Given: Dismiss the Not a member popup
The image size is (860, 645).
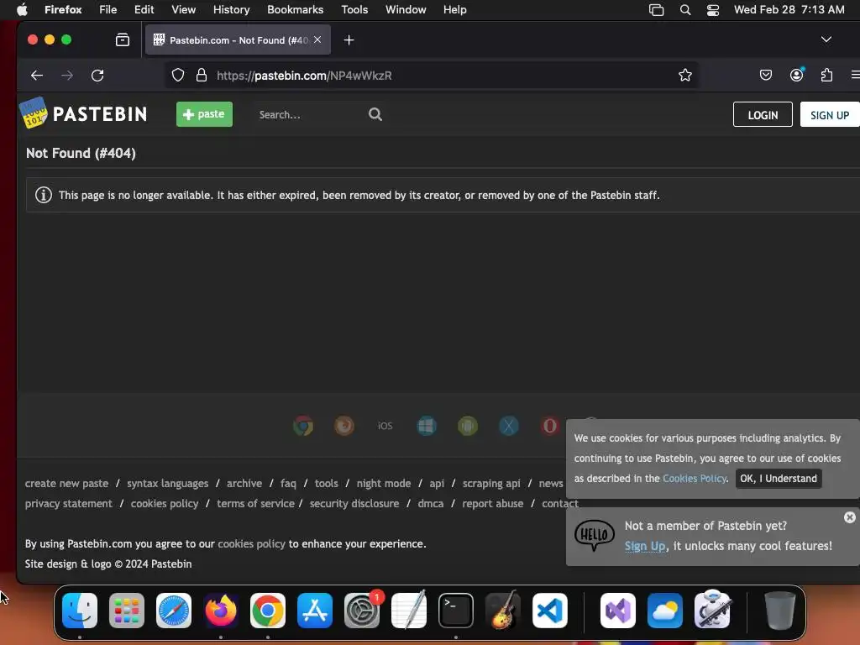Looking at the screenshot, I should coord(850,517).
